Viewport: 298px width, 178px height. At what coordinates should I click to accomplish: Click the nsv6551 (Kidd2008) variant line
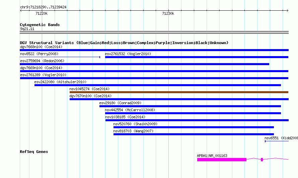pyautogui.click(x=277, y=141)
